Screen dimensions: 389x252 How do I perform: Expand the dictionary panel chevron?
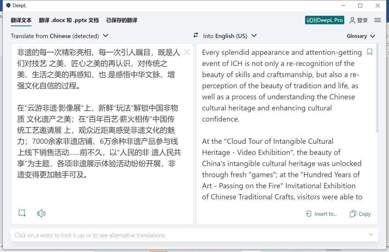[371, 235]
